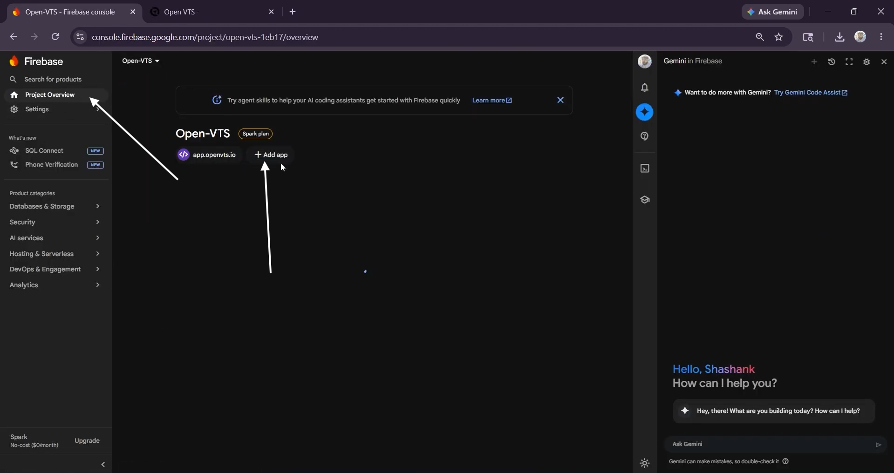
Task: Close the Open VTS browser tab
Action: pos(272,12)
